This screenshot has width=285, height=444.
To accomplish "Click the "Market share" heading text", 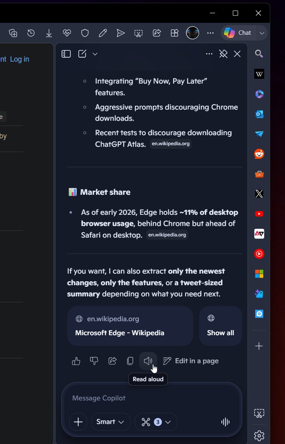I will tap(105, 192).
